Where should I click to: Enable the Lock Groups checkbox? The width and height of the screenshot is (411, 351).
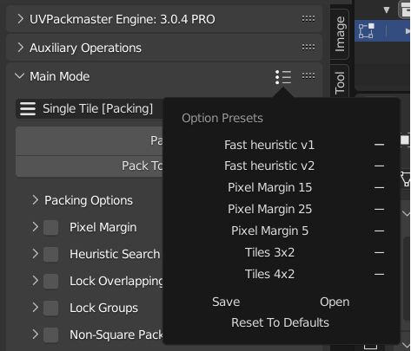51,308
